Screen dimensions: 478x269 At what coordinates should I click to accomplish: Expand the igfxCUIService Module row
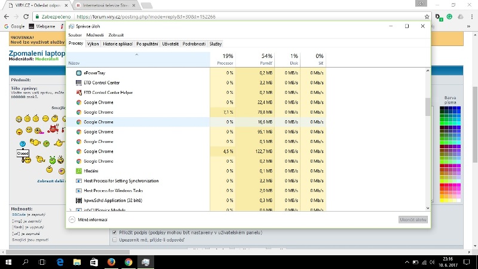tap(71, 210)
